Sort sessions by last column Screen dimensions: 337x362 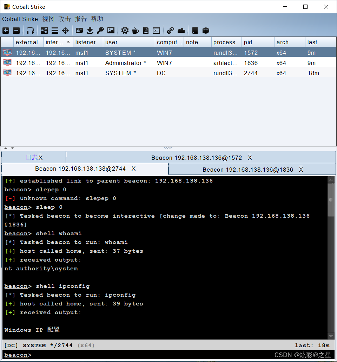pyautogui.click(x=321, y=42)
